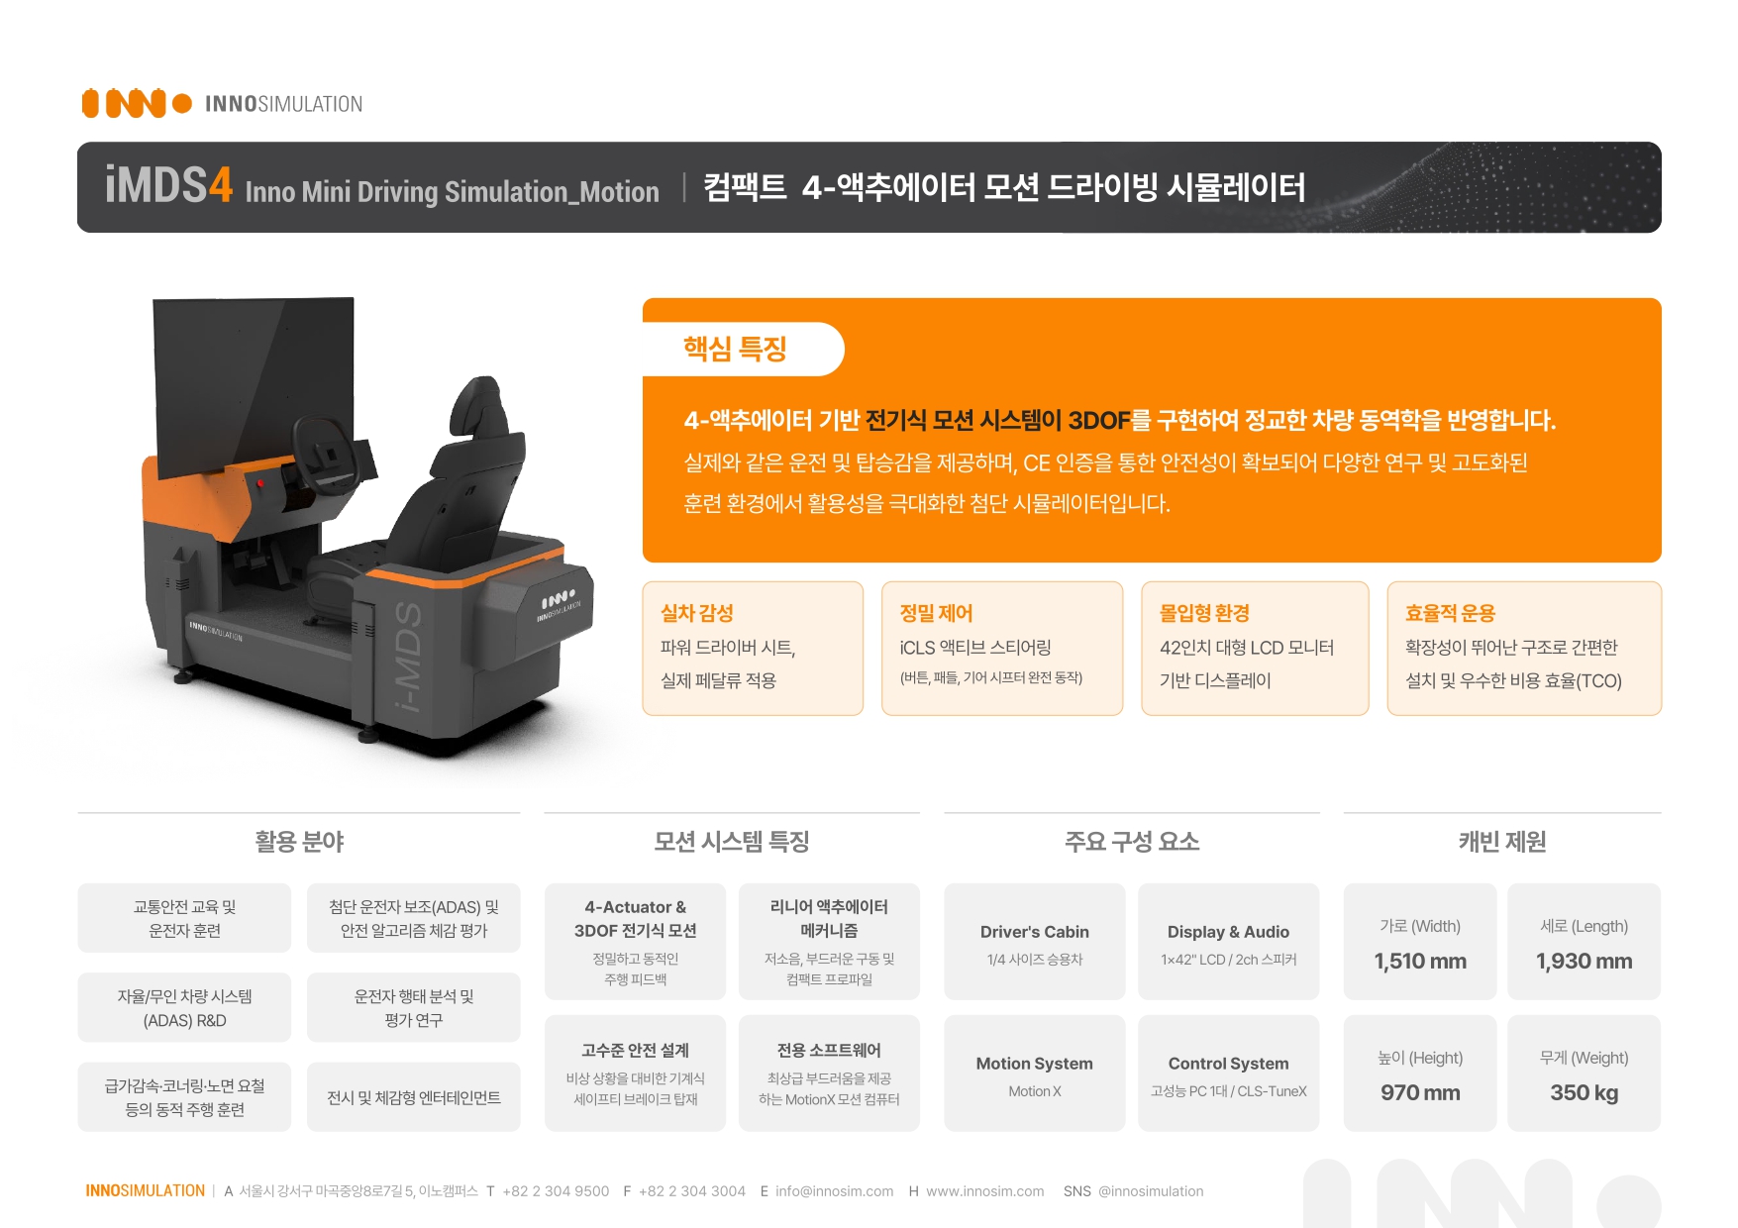Open the "몰입형 환경" feature card
This screenshot has height=1228, width=1738.
pos(1255,648)
